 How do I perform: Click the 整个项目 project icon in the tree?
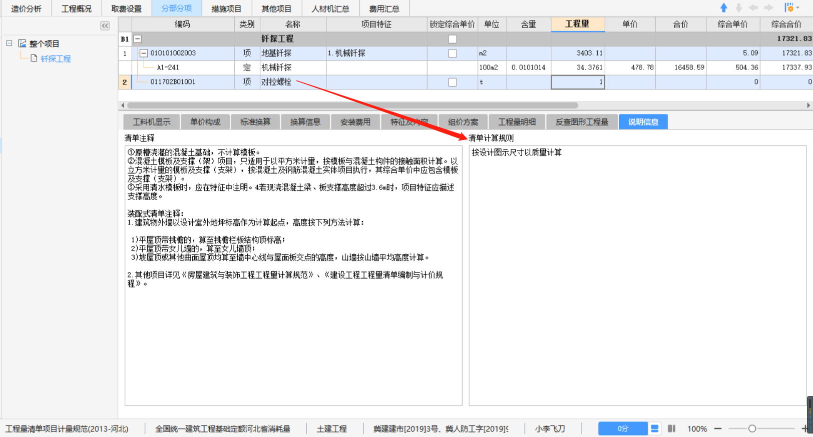point(23,43)
